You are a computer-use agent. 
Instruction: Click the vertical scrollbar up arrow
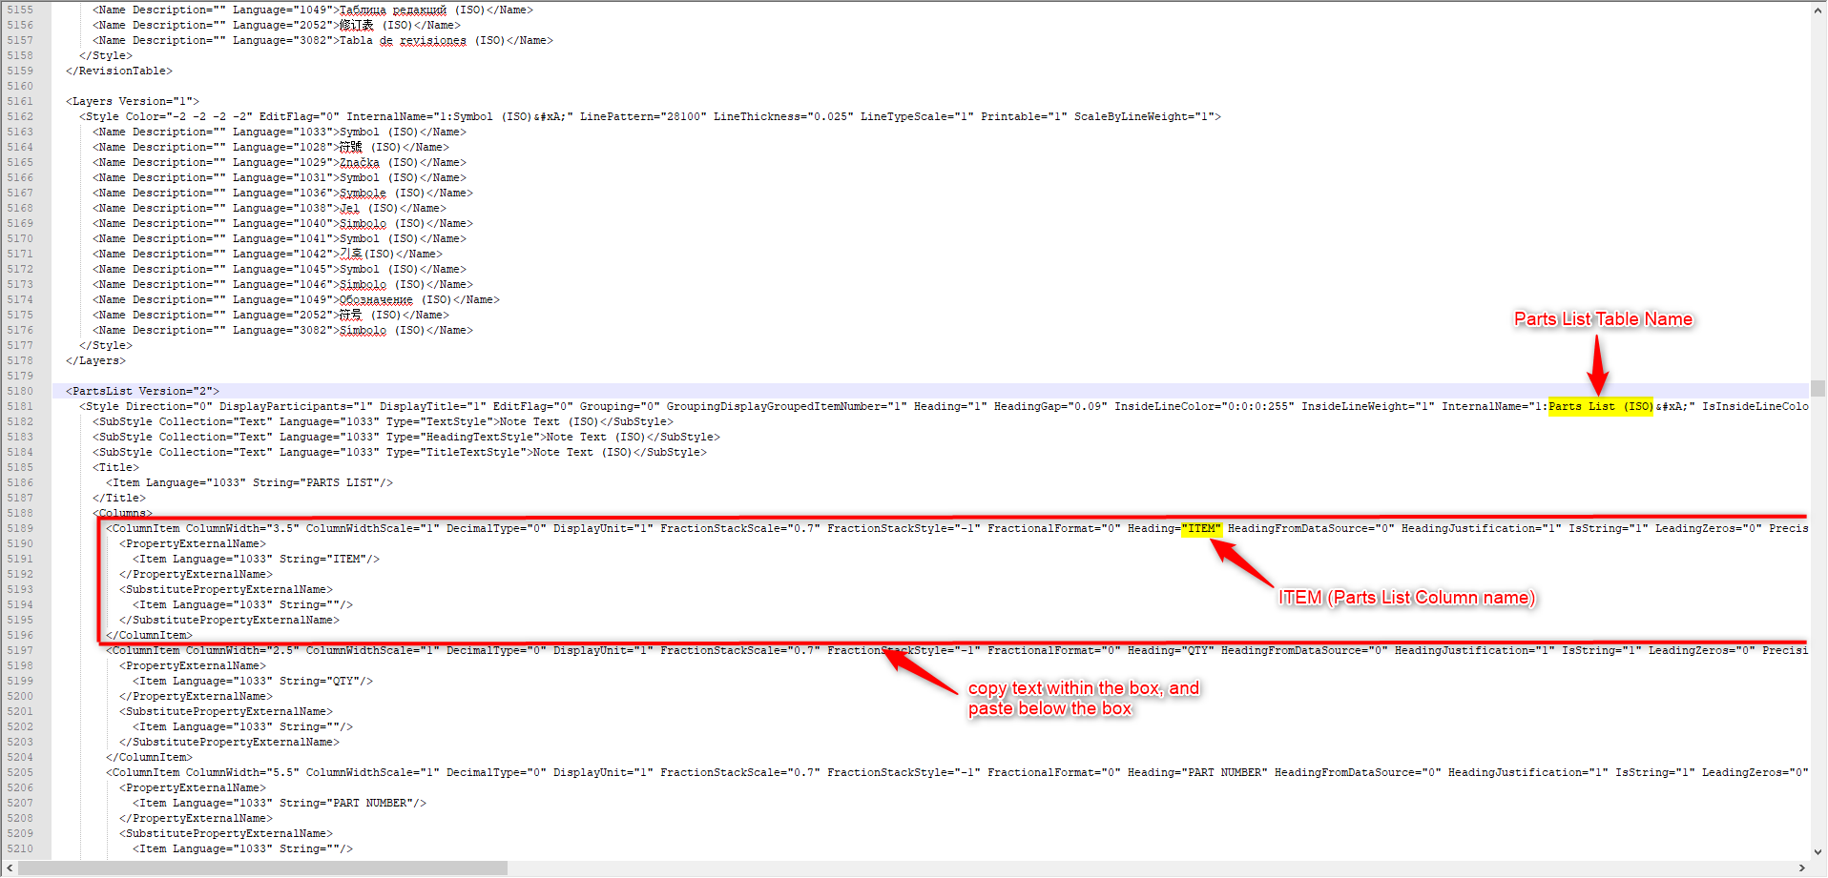pyautogui.click(x=1818, y=10)
